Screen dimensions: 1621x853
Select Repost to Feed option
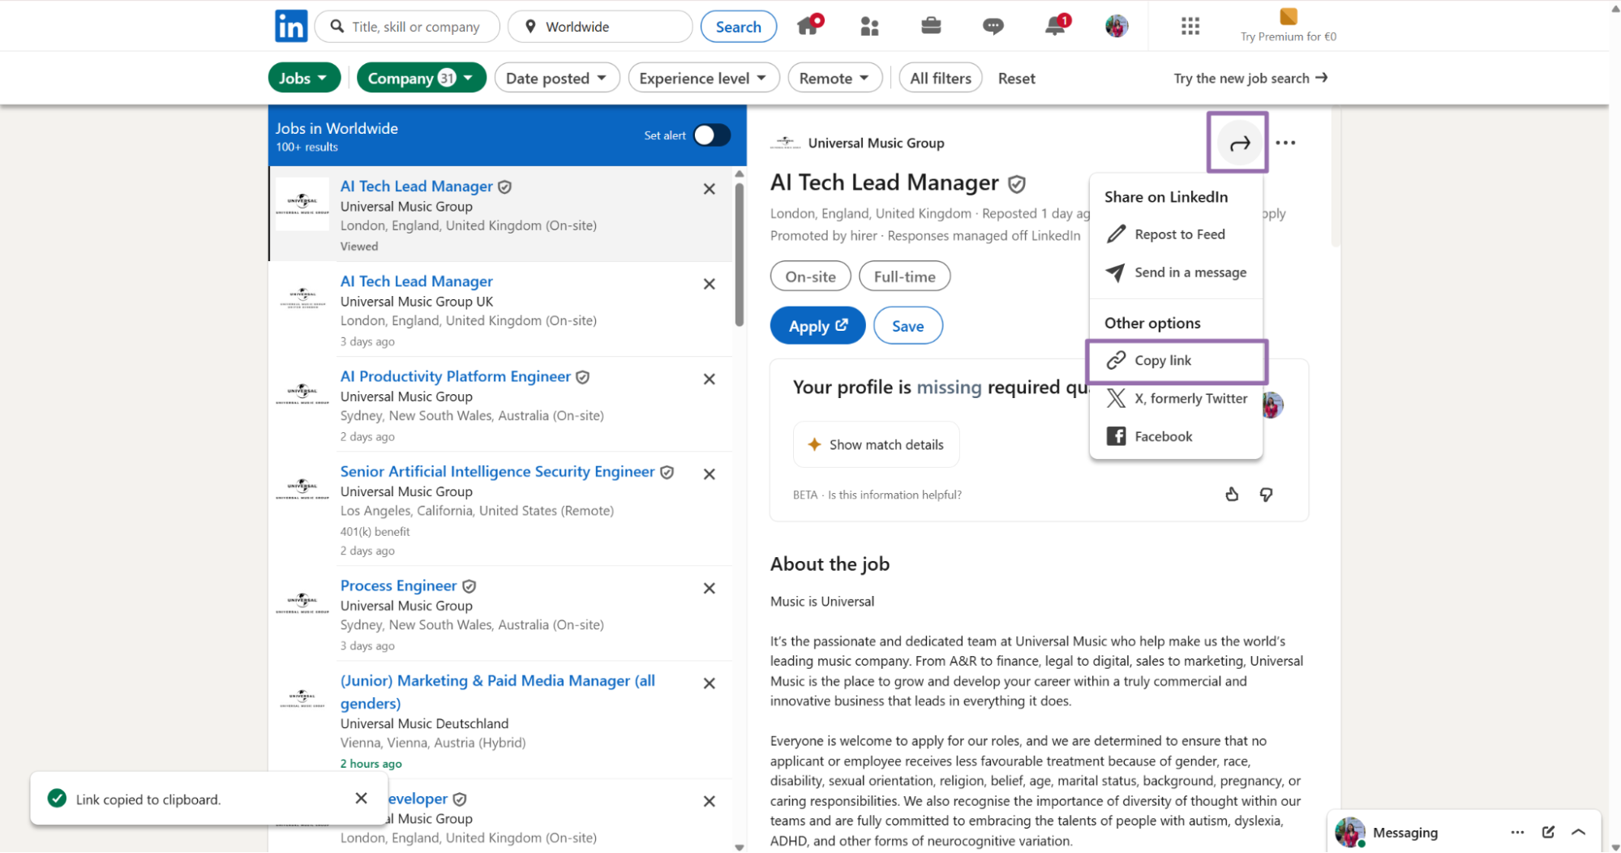pos(1176,234)
